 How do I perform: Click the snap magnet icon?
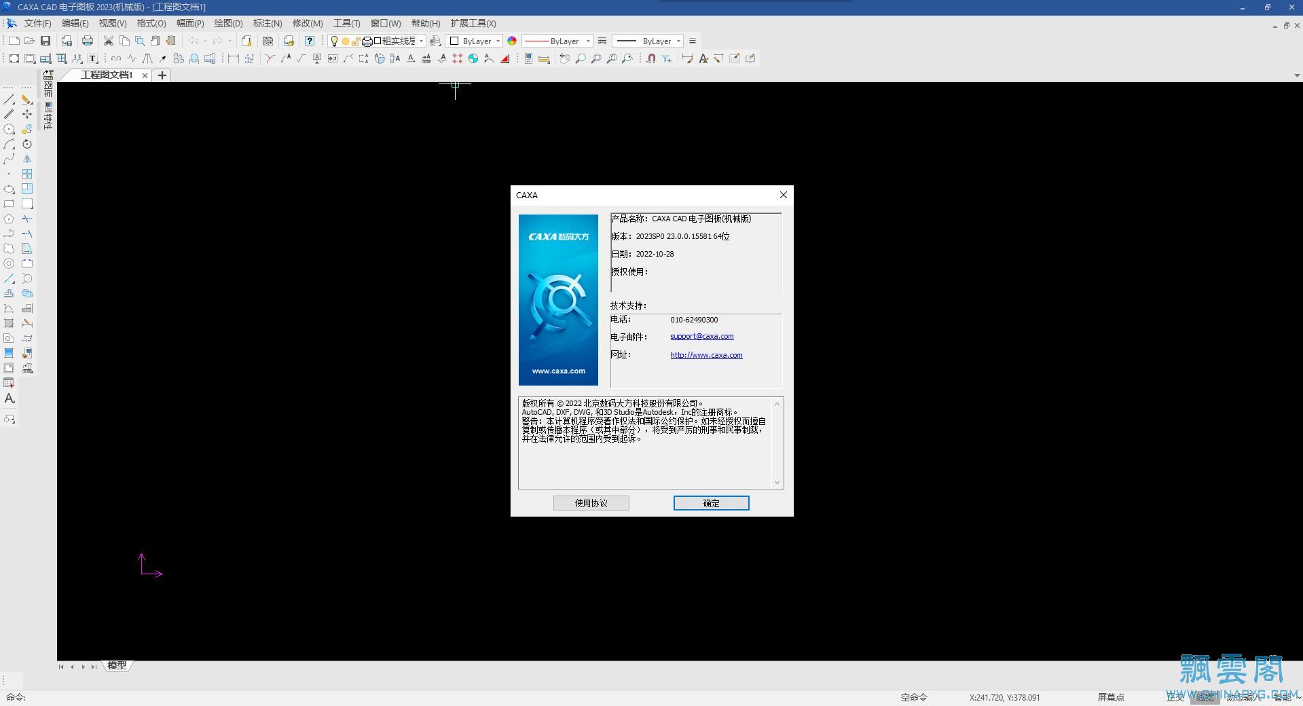651,58
